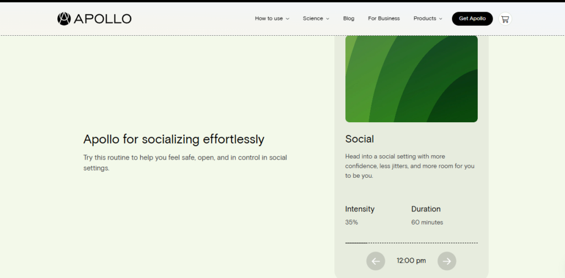
Task: Click the 'Try this routine' description text
Action: (x=185, y=162)
